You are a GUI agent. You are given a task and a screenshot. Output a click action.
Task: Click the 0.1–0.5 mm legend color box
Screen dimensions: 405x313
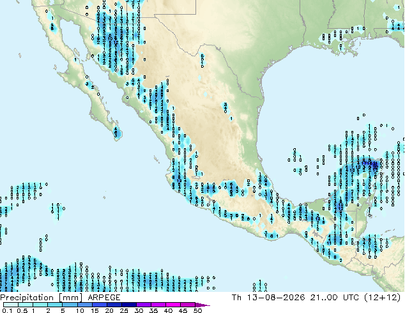click(x=11, y=305)
